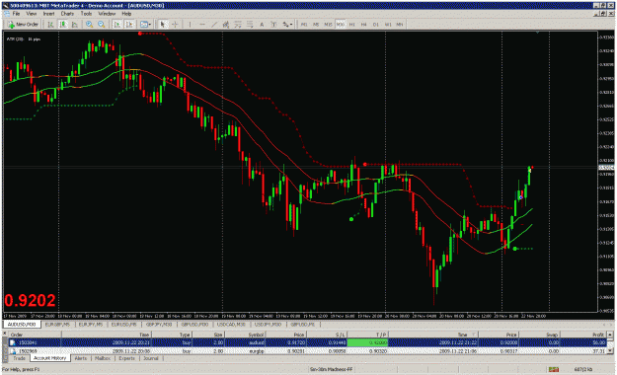
Task: Switch to USDCAD,M30 chart tab
Action: (x=231, y=325)
